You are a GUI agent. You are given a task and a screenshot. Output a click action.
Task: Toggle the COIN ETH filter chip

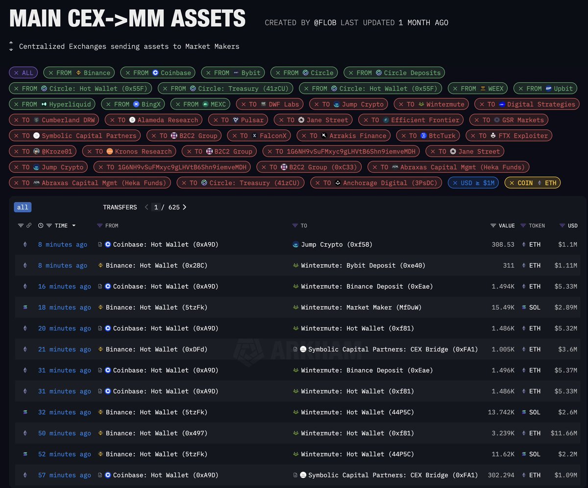point(533,183)
